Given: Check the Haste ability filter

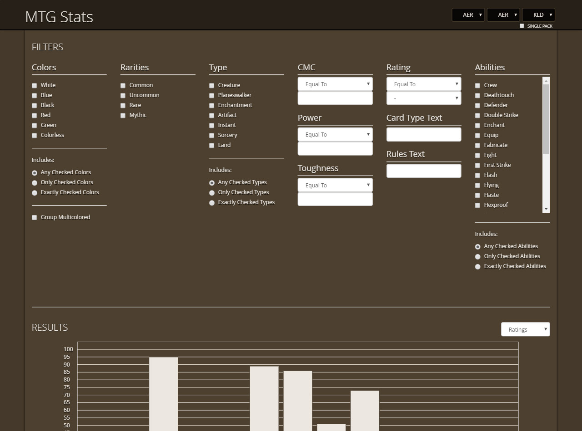Looking at the screenshot, I should point(478,195).
